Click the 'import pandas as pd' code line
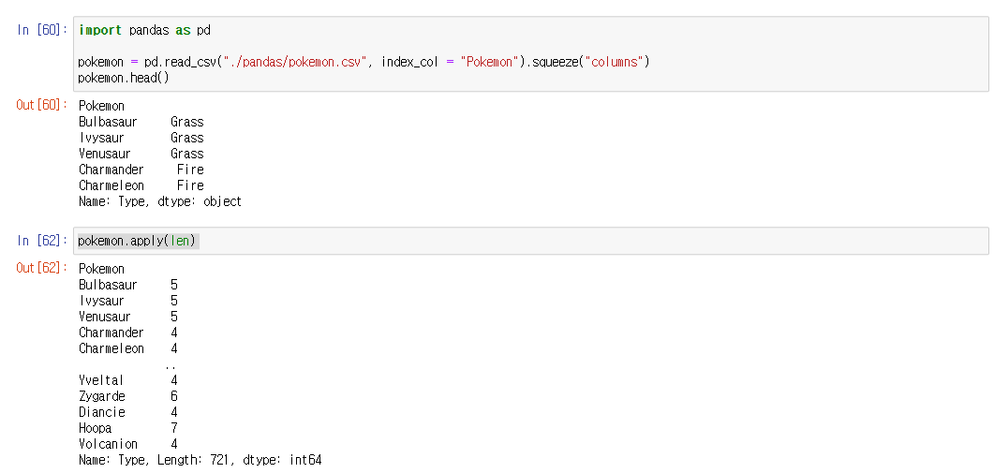 pos(144,30)
